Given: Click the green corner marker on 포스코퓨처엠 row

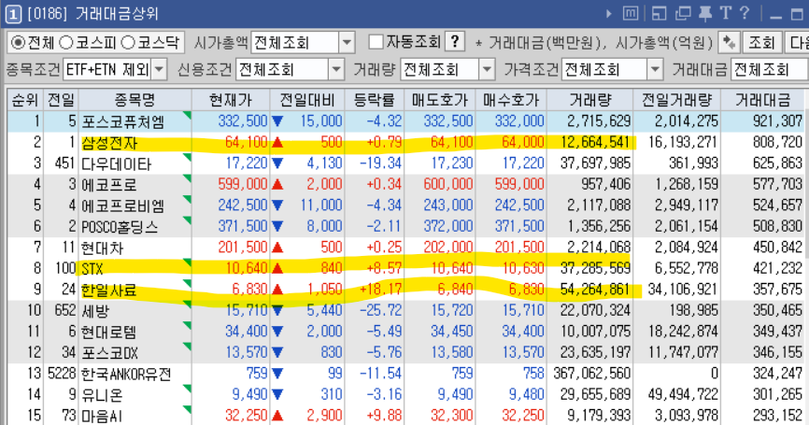Looking at the screenshot, I should pos(187,115).
